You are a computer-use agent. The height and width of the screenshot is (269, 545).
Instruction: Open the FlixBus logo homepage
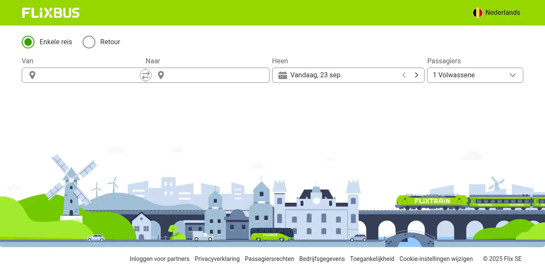(51, 13)
